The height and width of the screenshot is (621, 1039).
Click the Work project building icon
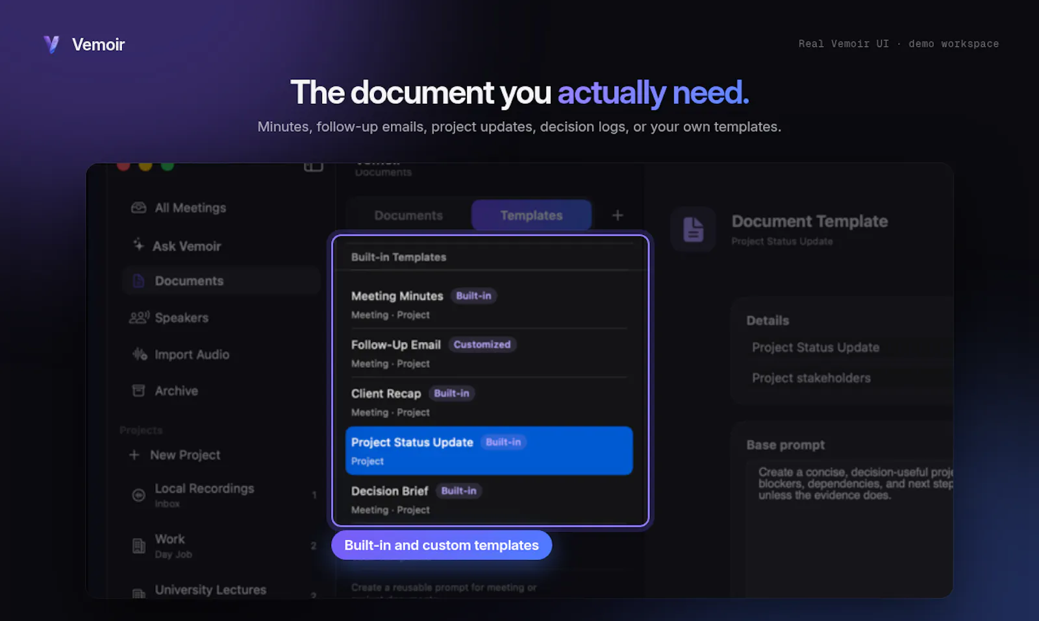pos(138,546)
